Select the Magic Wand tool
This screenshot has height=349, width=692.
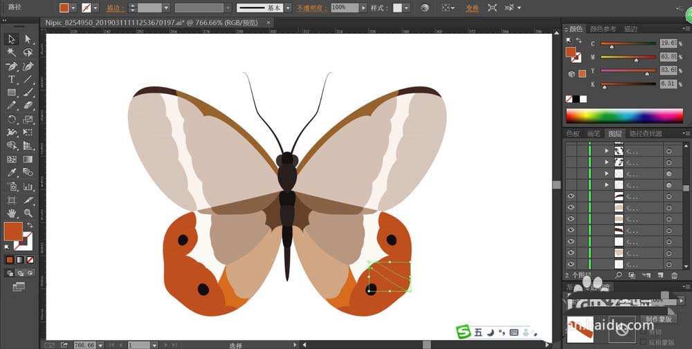(x=12, y=53)
